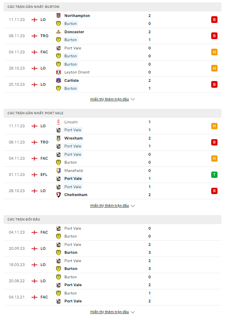Open the Burton recent matches section header
225x319 pixels.
pyautogui.click(x=112, y=7)
